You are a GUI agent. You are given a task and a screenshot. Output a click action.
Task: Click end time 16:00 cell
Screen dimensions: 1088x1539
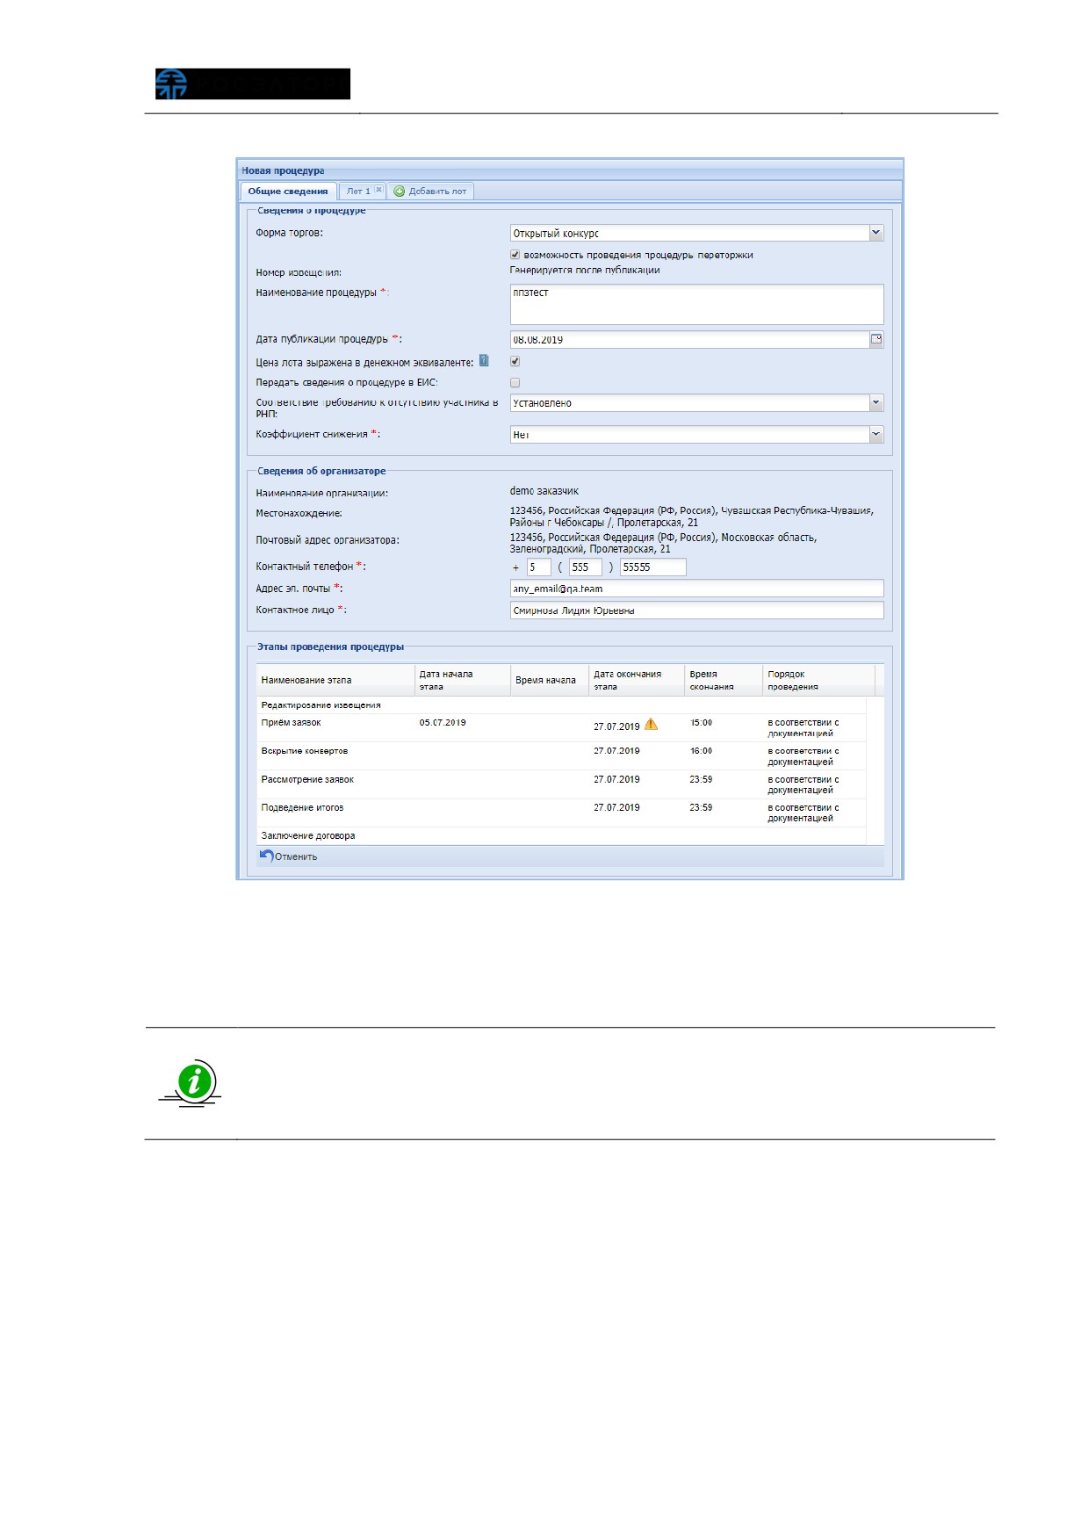701,751
